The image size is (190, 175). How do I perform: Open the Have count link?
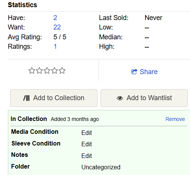pos(55,18)
